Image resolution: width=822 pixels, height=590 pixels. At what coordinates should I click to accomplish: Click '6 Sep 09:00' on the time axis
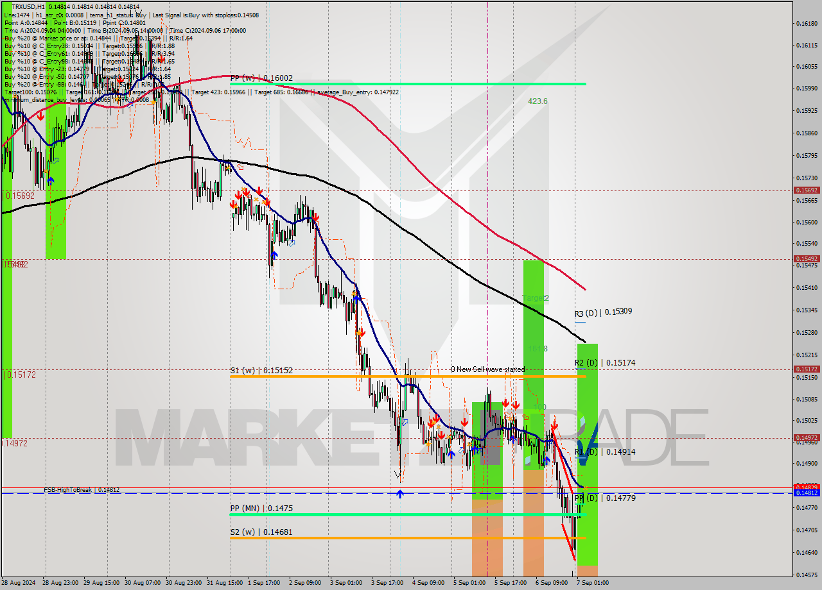[552, 583]
